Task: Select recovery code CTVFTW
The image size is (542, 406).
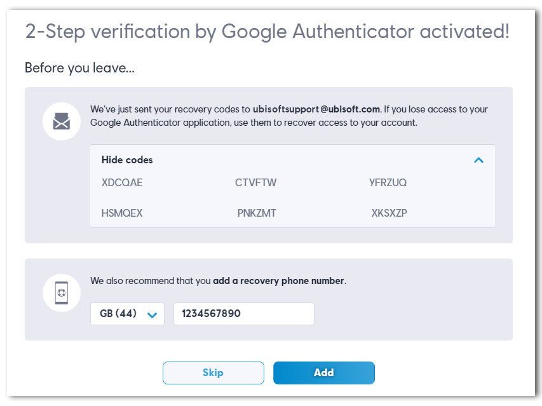Action: pos(256,182)
